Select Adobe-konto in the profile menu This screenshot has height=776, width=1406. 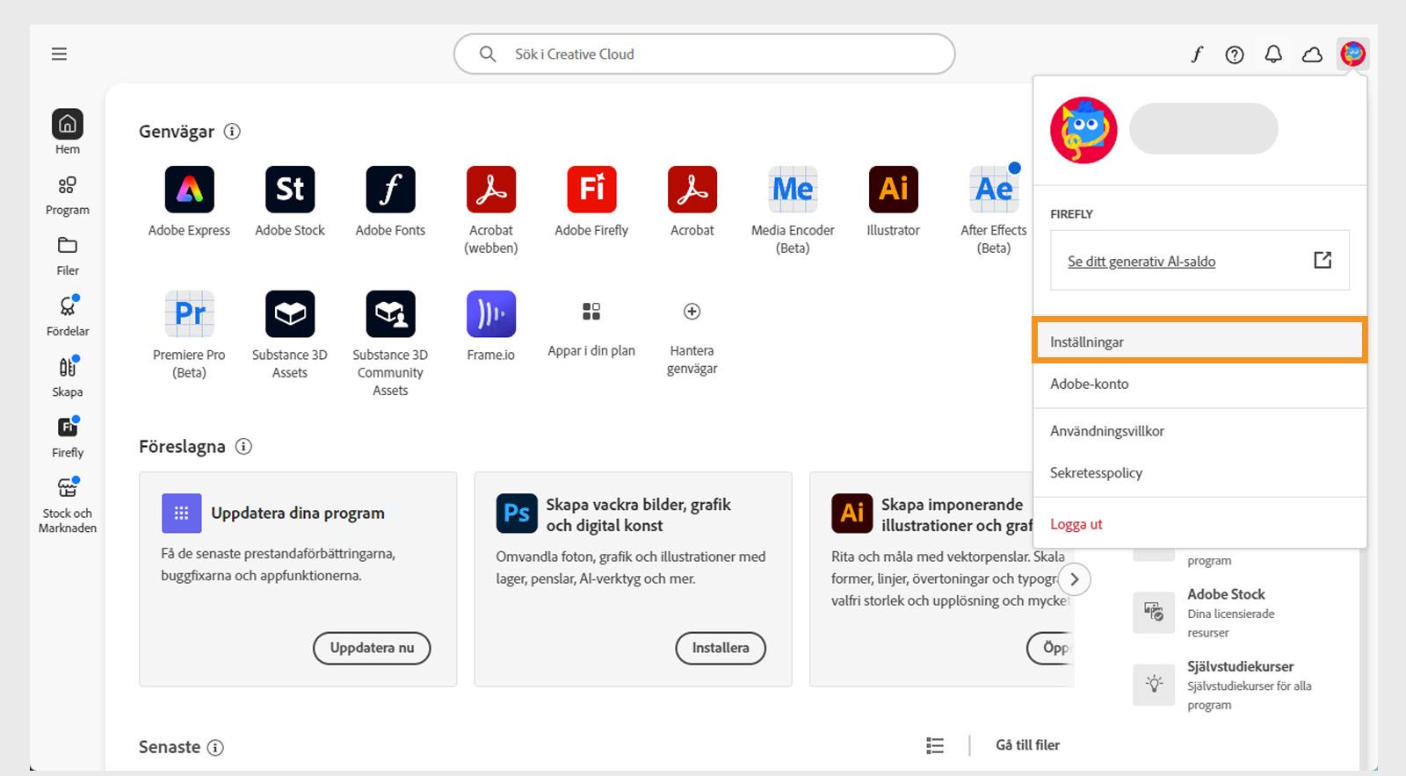click(x=1199, y=384)
